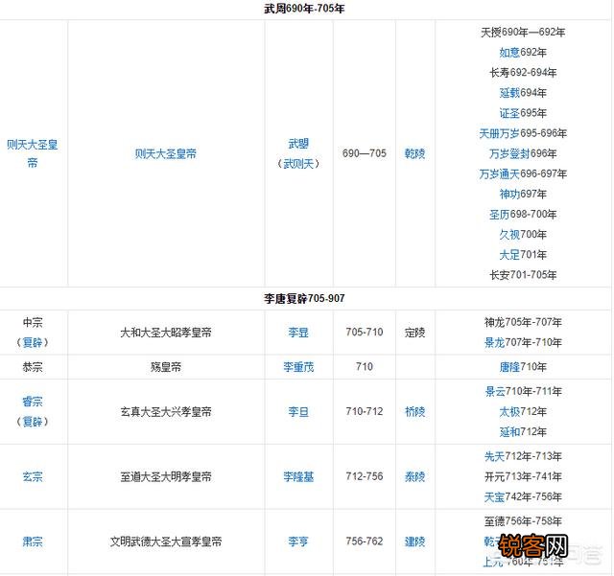Open the 李亨 name link

click(298, 541)
